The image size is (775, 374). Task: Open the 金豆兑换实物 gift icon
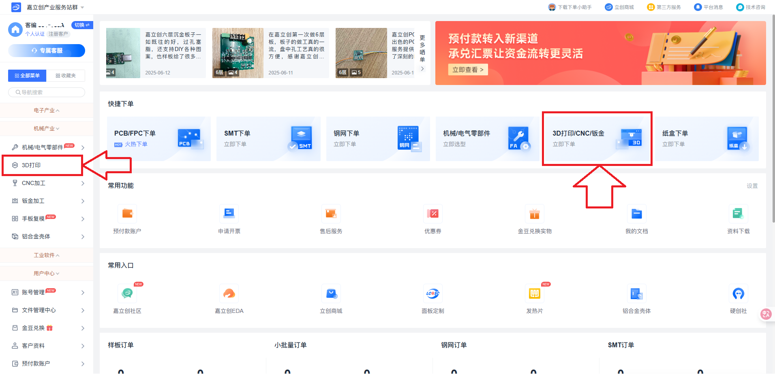pos(535,214)
